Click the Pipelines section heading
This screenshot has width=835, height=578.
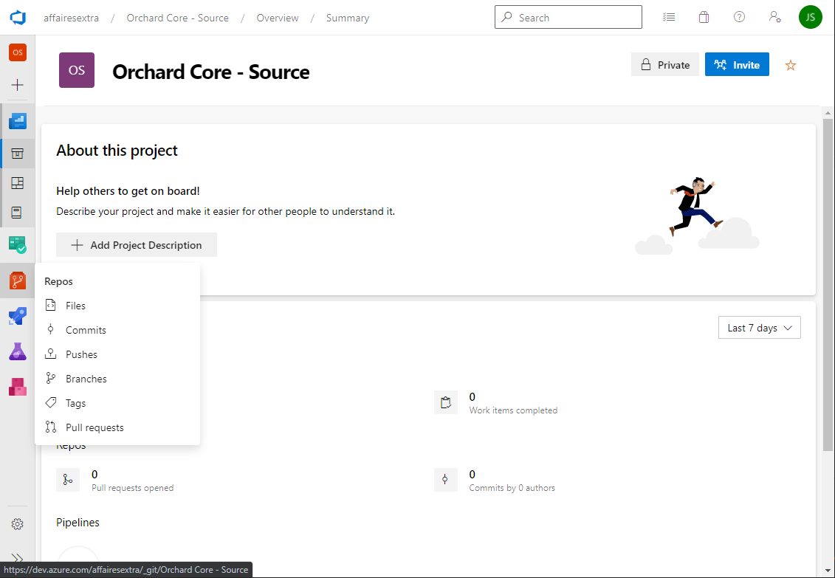[x=78, y=523]
